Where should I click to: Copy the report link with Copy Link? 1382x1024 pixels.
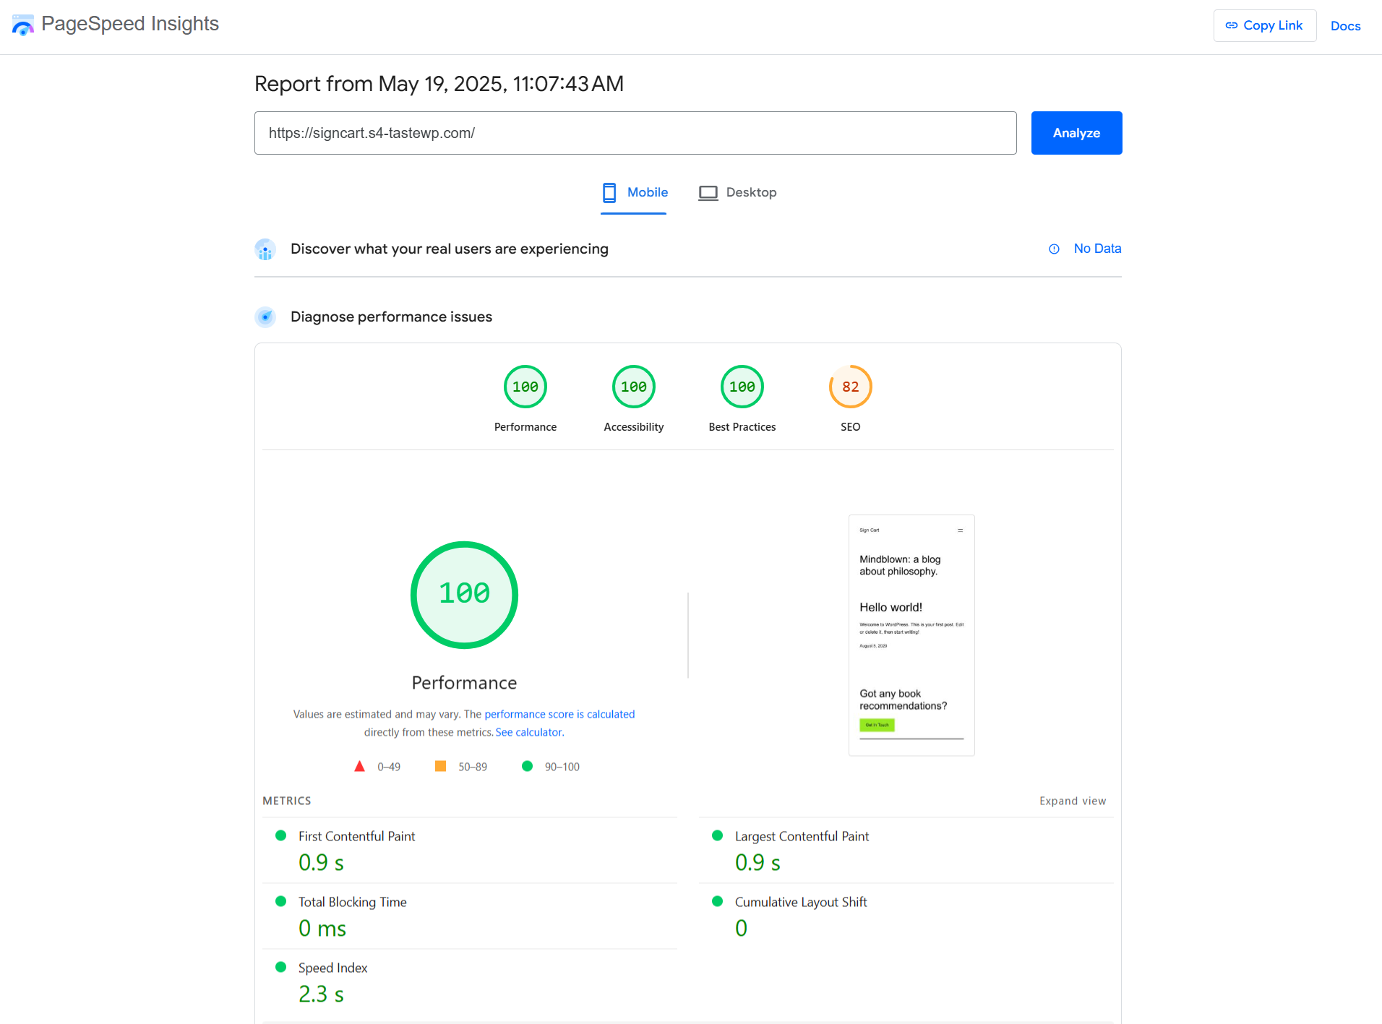[x=1264, y=25]
